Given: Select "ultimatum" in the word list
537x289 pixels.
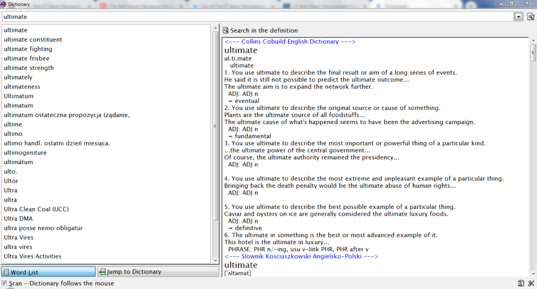Looking at the screenshot, I should [x=18, y=105].
